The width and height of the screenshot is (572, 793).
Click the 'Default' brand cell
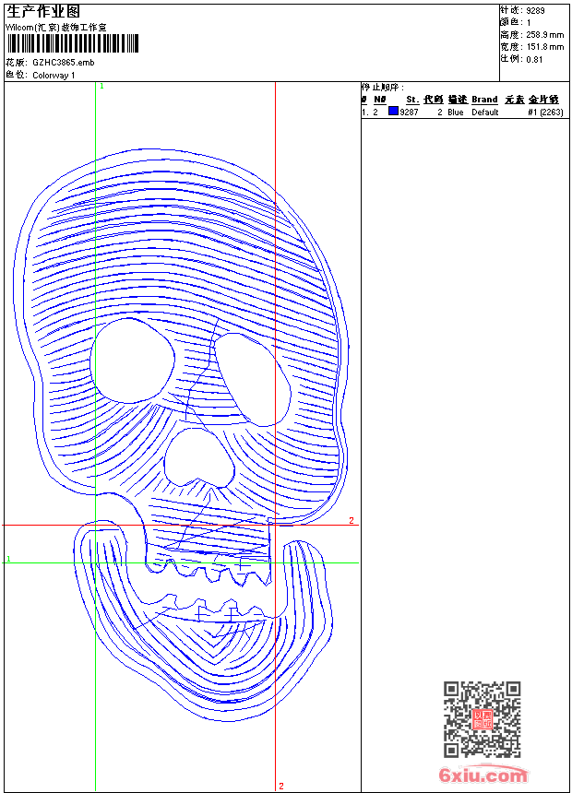coord(484,112)
